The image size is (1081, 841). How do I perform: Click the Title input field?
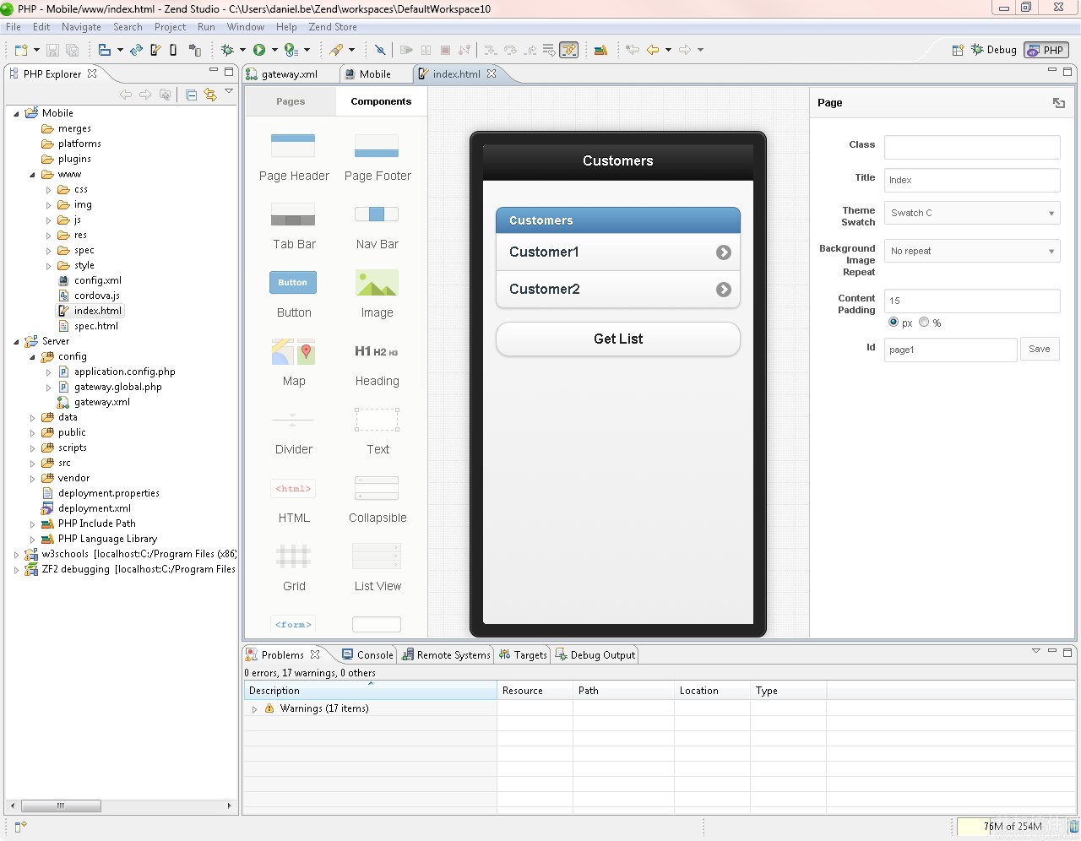click(972, 180)
